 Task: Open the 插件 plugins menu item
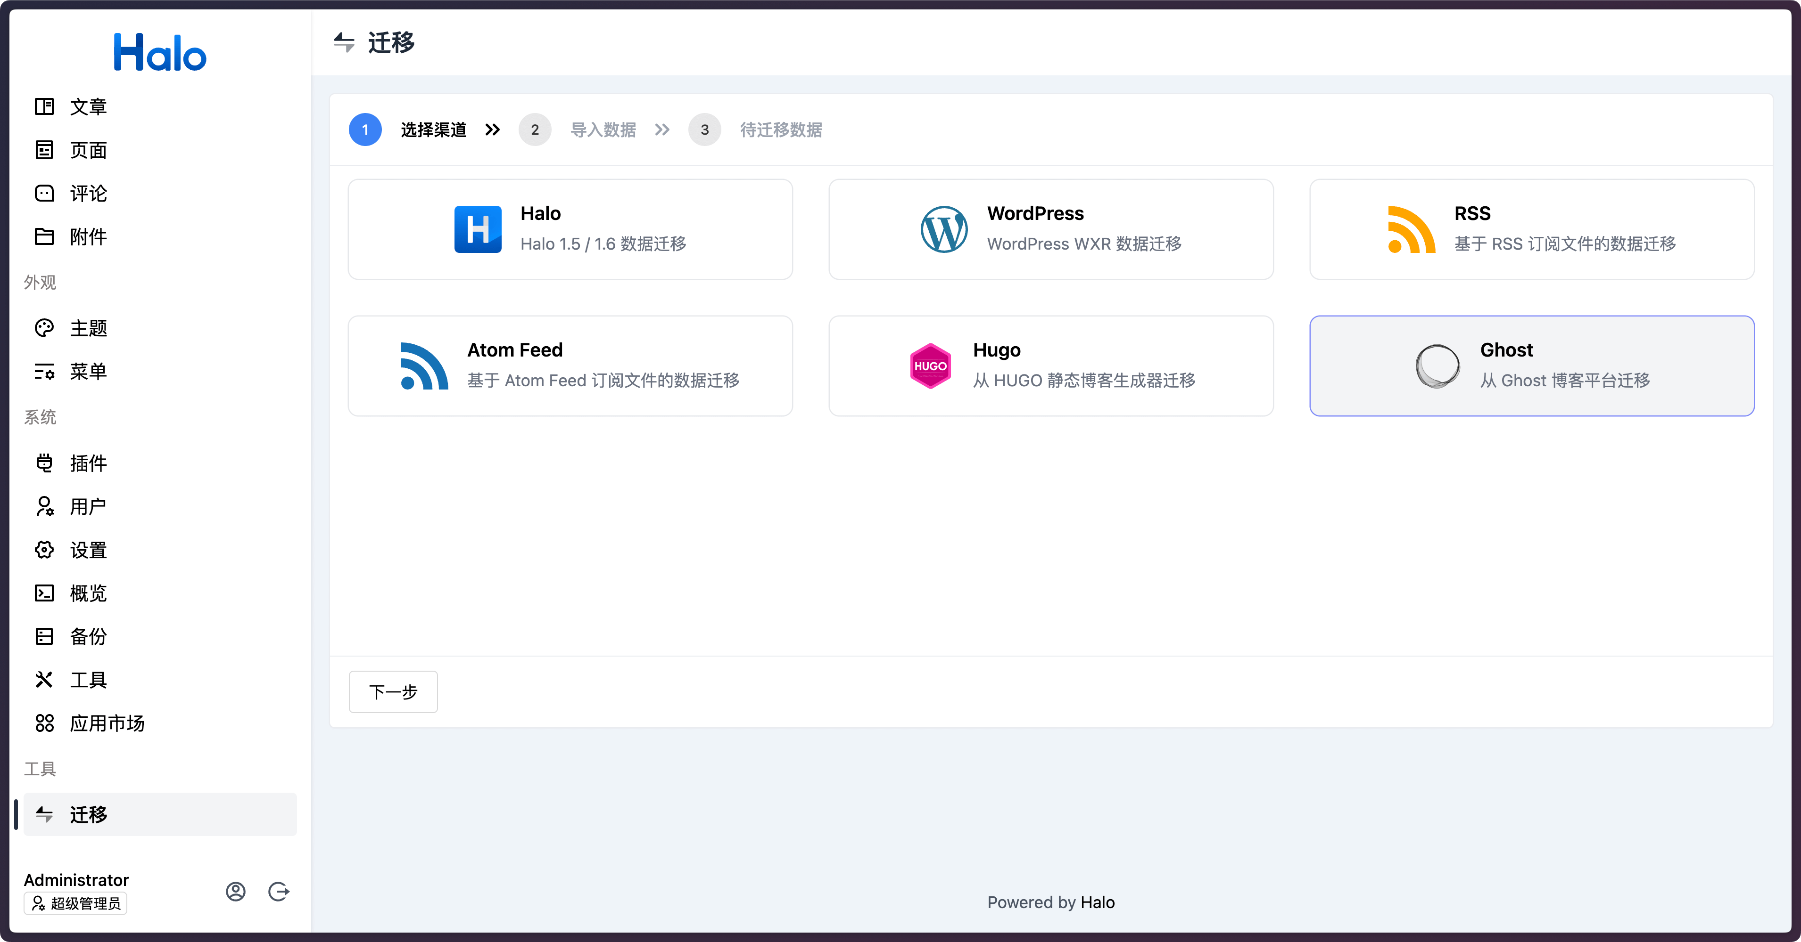[88, 463]
